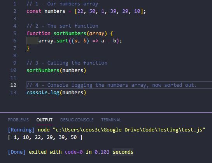Click line number 5 in the gutter
This screenshot has width=212, height=163.
pos(15,33)
